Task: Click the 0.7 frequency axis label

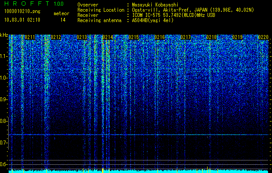Action: click(x=3, y=143)
